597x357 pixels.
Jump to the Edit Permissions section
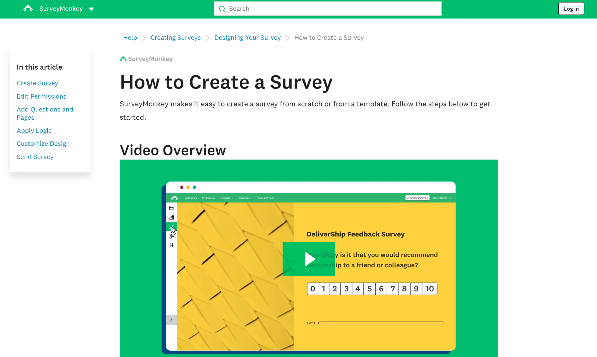(x=41, y=96)
